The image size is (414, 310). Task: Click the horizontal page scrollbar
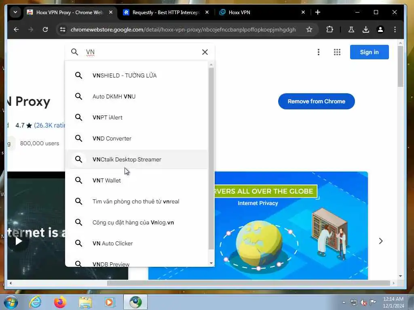click(249, 283)
